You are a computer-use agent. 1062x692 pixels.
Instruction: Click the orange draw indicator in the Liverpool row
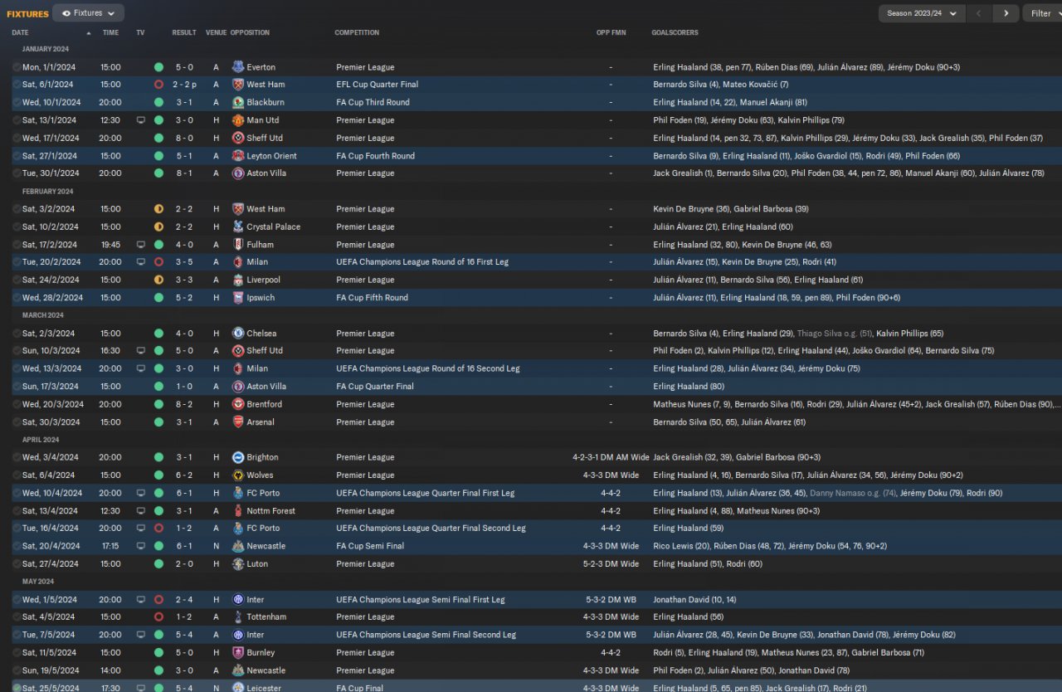(x=158, y=280)
